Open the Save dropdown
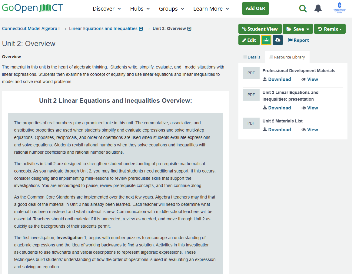 (x=298, y=29)
